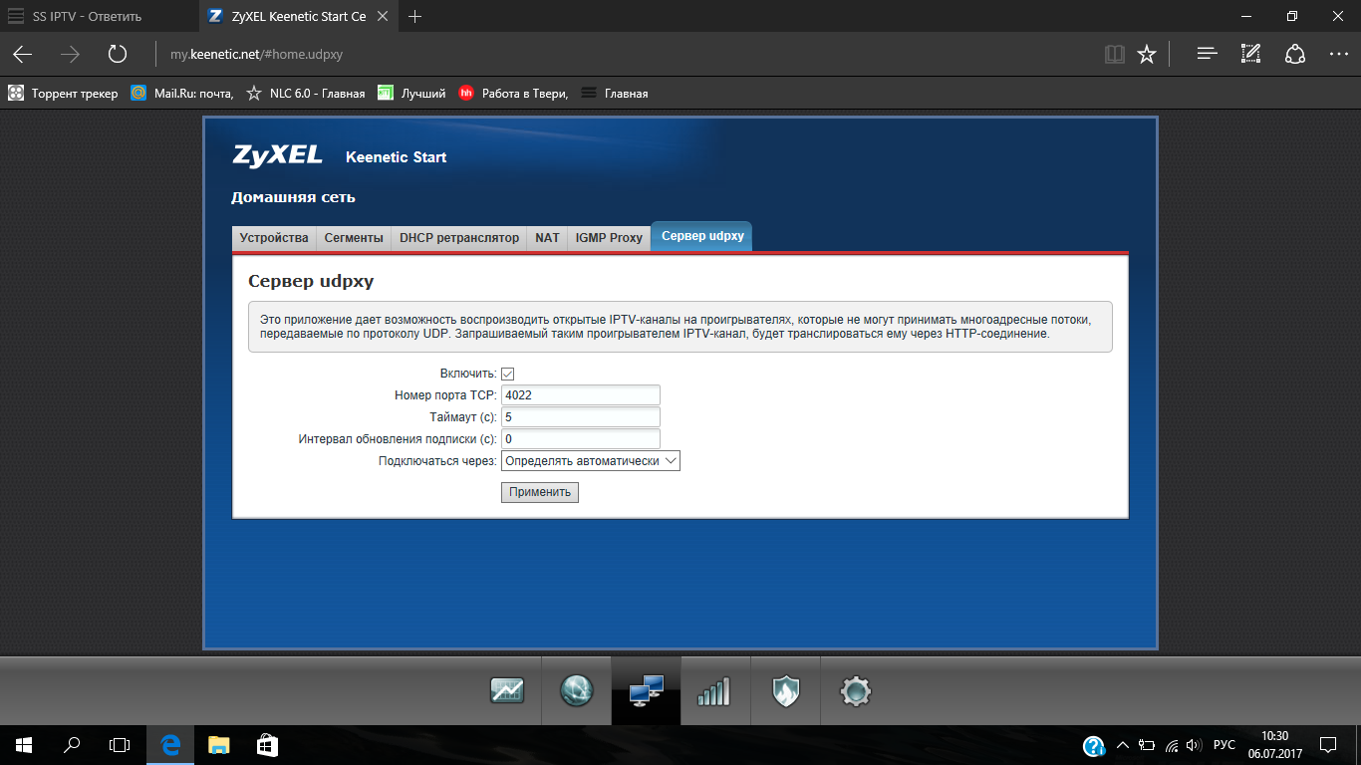Open the notification action center

click(x=1328, y=745)
